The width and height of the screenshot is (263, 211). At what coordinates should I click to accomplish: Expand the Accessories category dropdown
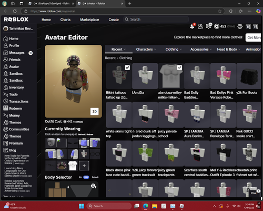[x=201, y=50]
